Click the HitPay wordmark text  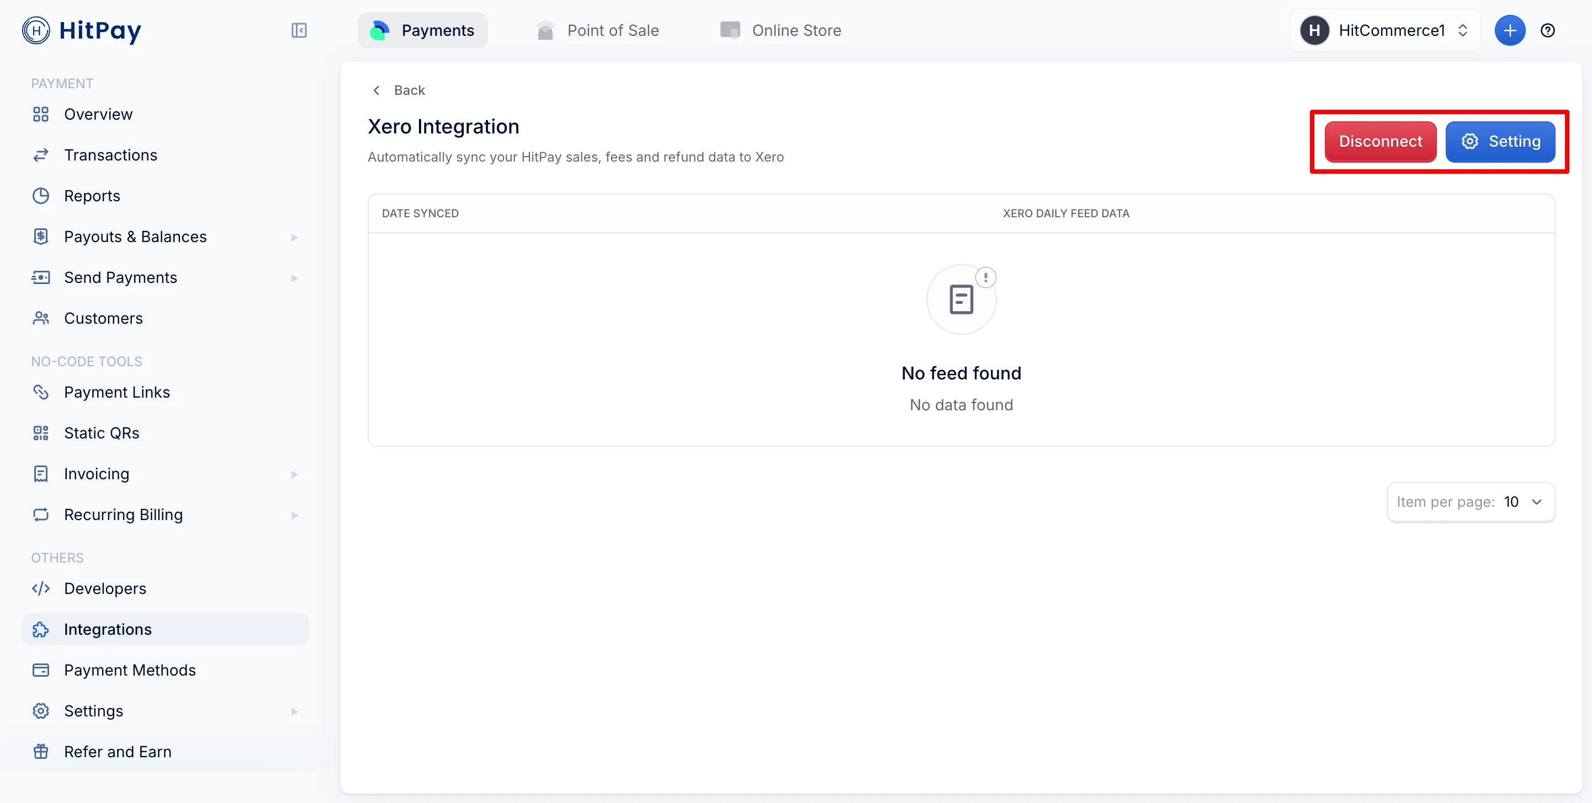point(100,31)
